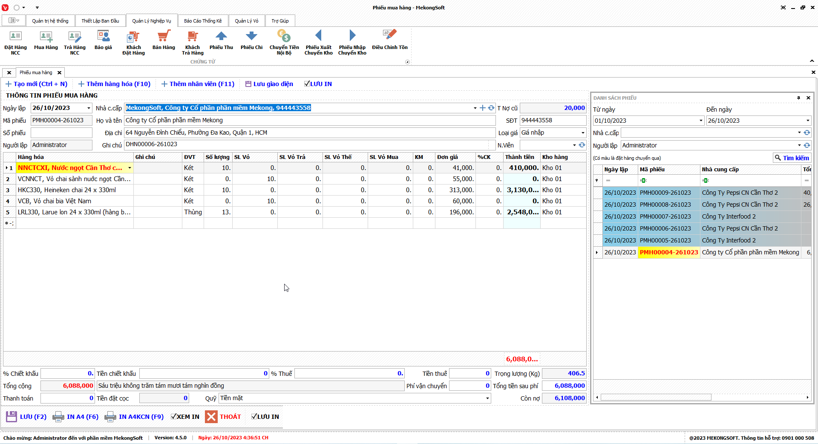Click the horizontal scrollbar in Danh Sách Phiếu

click(x=656, y=398)
